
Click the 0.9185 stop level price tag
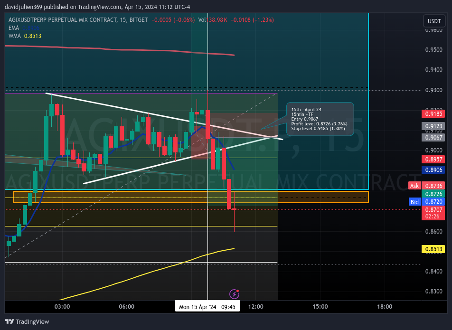(433, 113)
